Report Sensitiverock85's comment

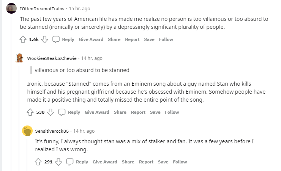[x=146, y=162]
